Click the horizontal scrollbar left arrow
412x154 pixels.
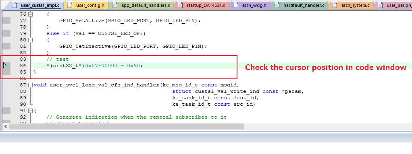point(6,127)
